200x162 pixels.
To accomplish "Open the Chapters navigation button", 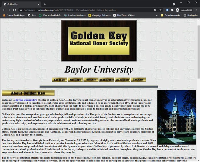I will [138, 80].
